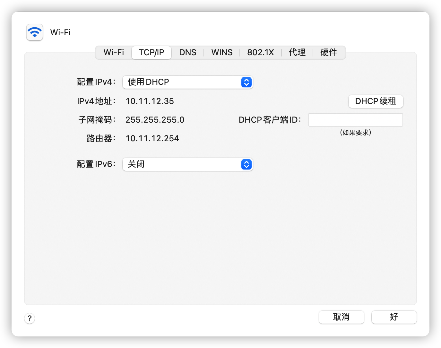This screenshot has height=348, width=441.
Task: Click the subnet mask 255.255.255.0
Action: tap(155, 120)
